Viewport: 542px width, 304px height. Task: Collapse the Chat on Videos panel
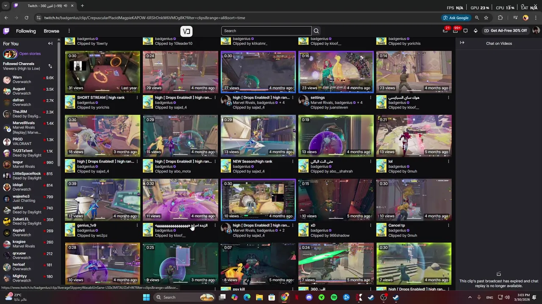462,43
